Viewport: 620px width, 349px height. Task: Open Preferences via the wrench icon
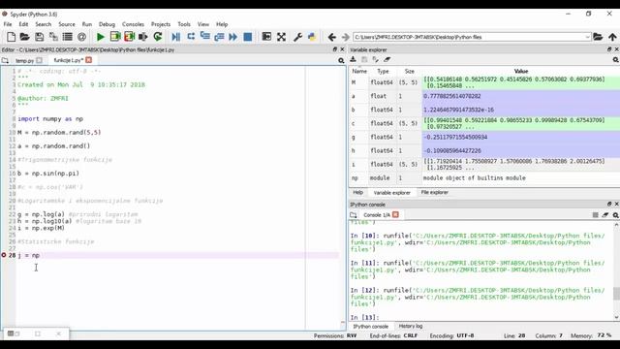(297, 37)
